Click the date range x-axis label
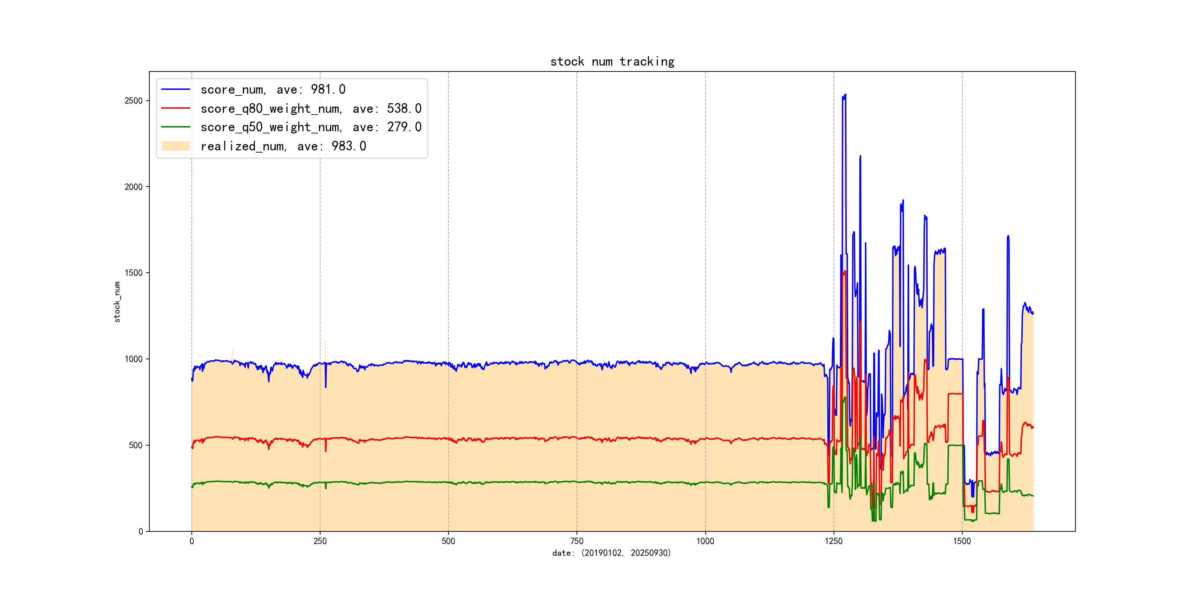The height and width of the screenshot is (597, 1195). (x=612, y=553)
